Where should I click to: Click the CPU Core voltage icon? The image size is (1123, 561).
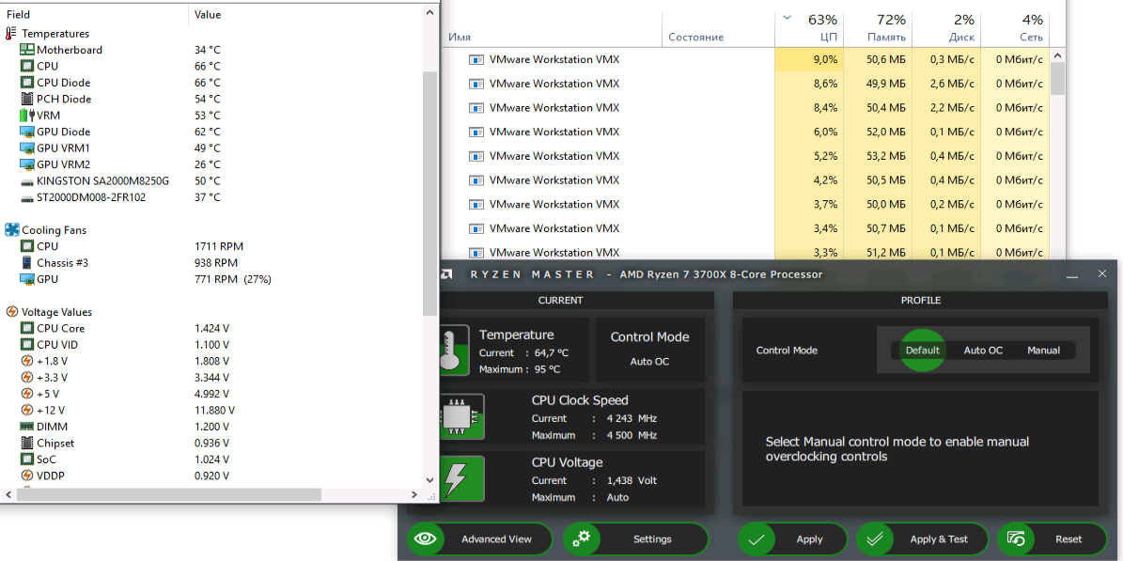[26, 328]
